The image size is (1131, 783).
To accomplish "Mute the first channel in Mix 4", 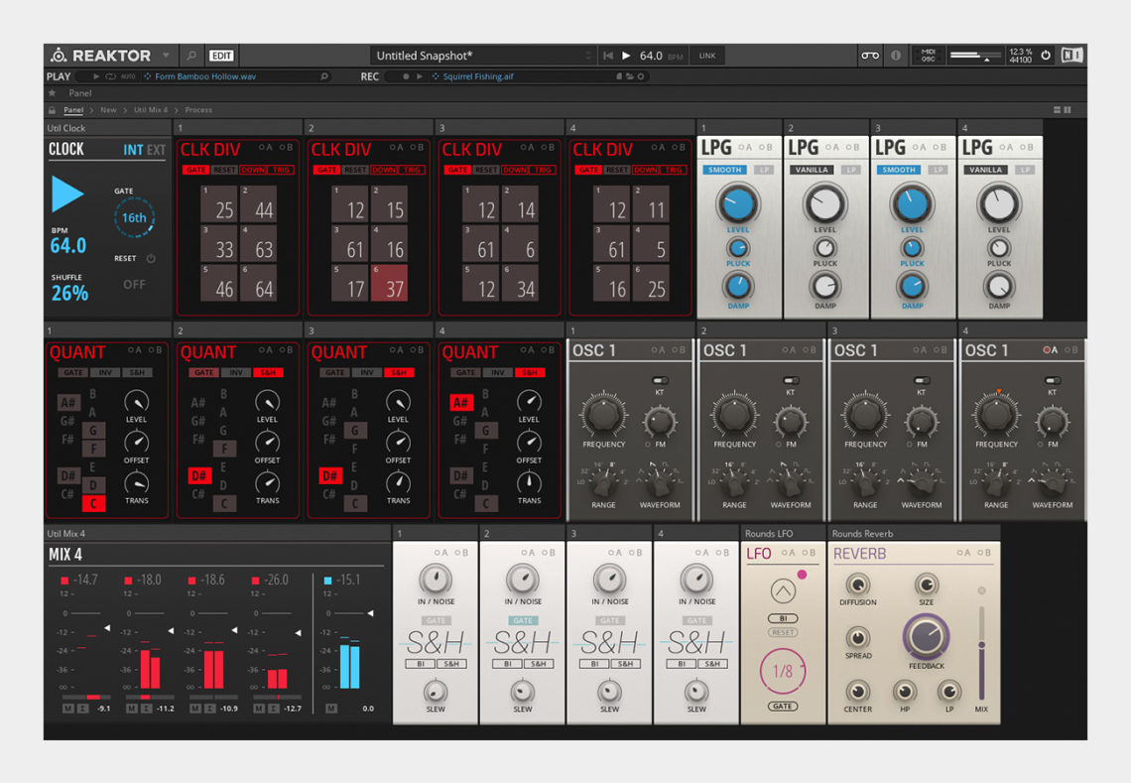I will (67, 709).
